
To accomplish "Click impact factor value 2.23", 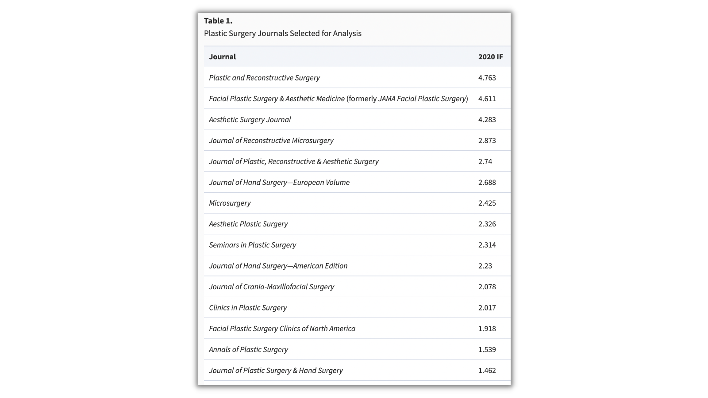I will pyautogui.click(x=485, y=266).
